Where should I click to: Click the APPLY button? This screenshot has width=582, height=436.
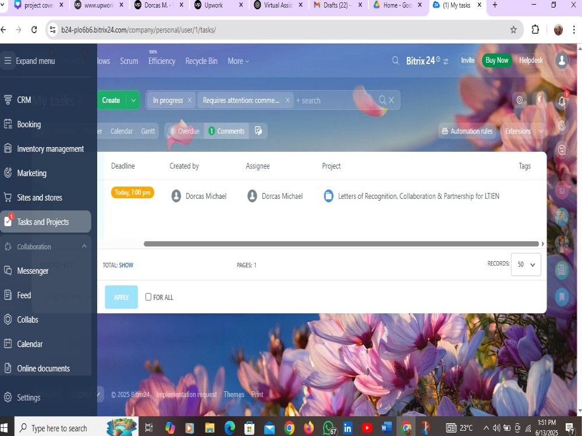tap(122, 297)
